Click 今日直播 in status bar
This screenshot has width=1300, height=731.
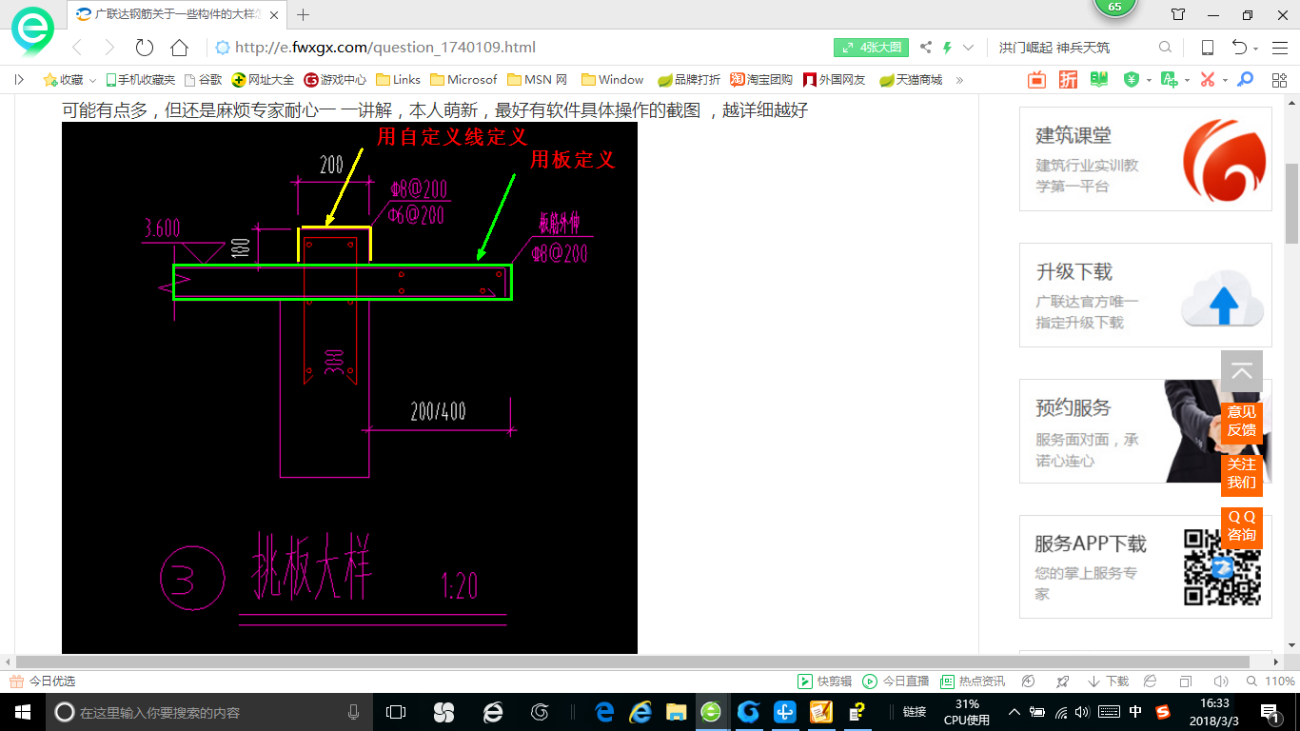click(896, 682)
